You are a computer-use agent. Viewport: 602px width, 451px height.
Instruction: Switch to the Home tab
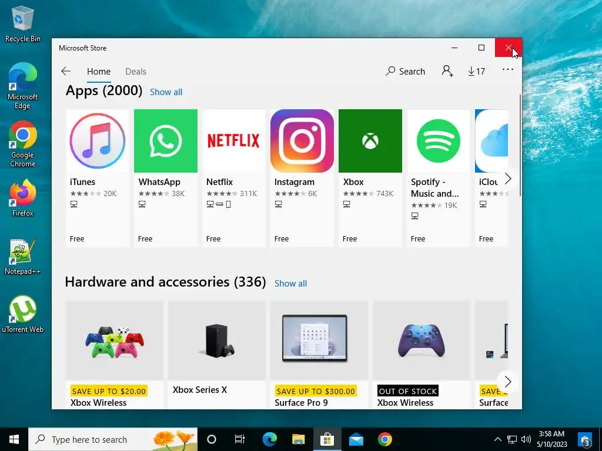click(x=99, y=72)
